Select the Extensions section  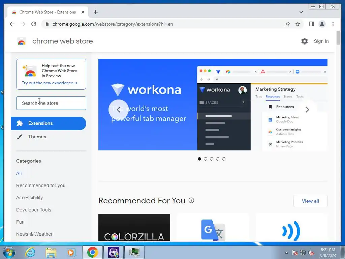[49, 123]
